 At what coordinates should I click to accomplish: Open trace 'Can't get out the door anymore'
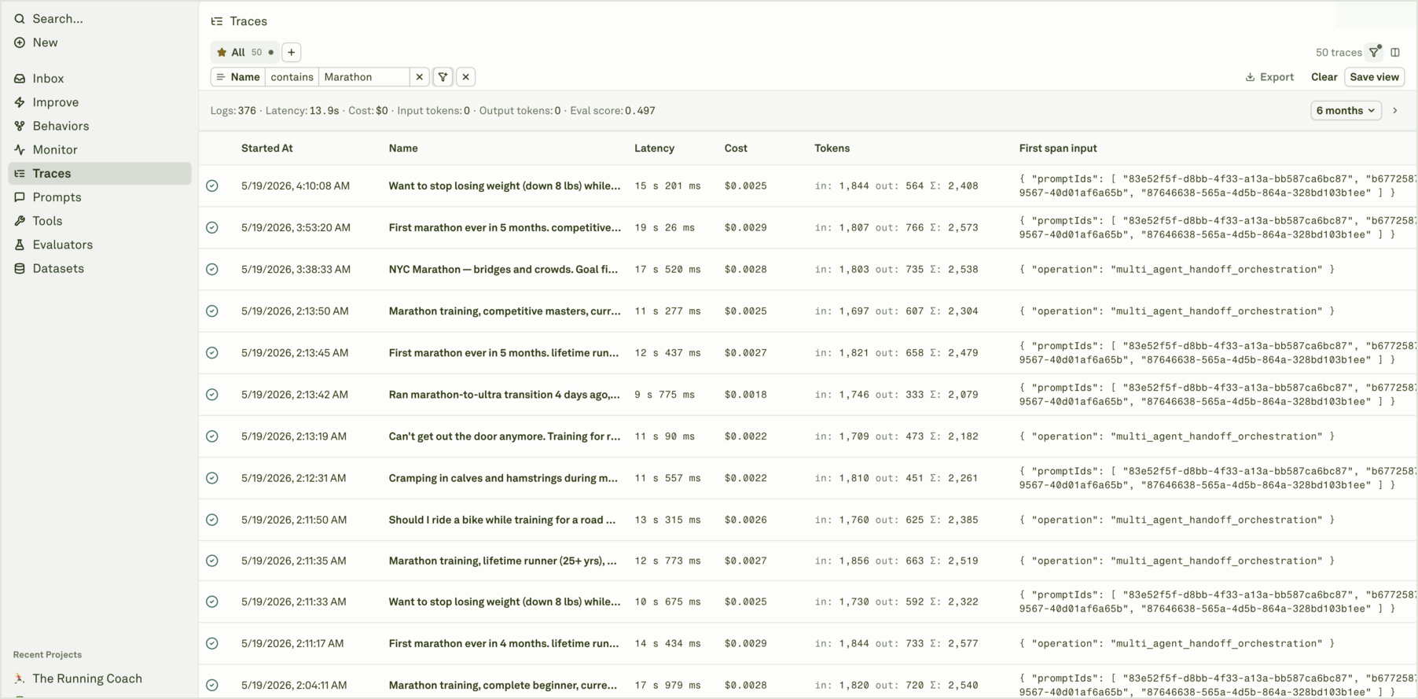[505, 436]
